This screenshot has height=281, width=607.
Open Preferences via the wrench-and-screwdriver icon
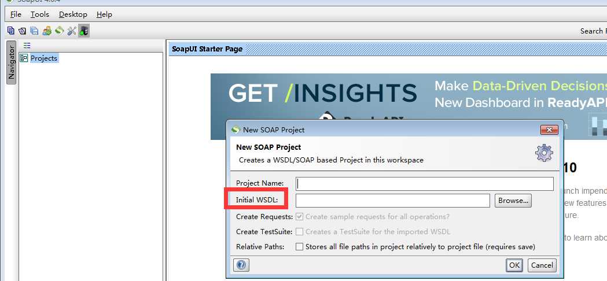coord(72,31)
